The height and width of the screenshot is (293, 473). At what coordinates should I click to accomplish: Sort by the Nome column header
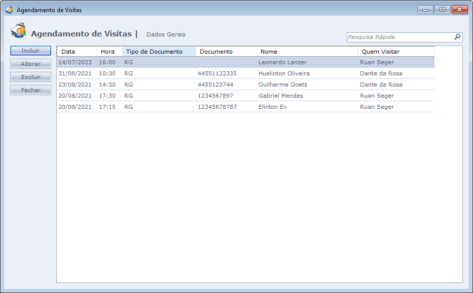tap(307, 52)
